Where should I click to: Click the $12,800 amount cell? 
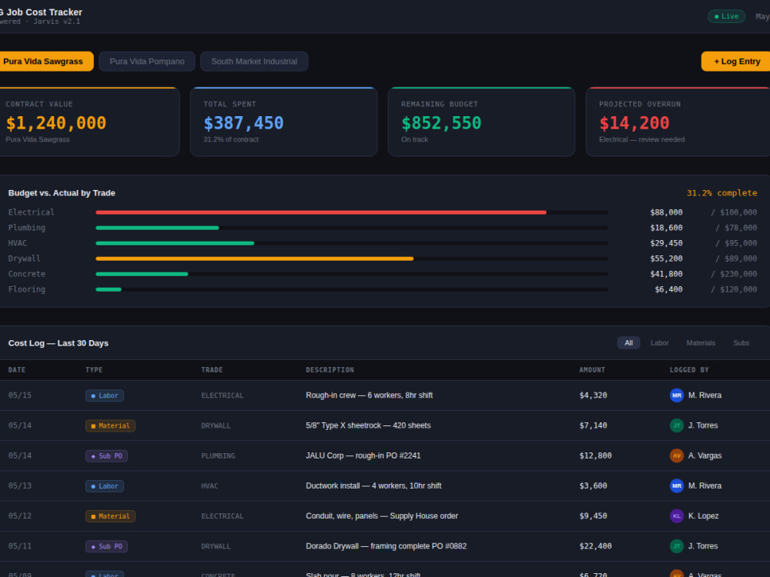click(x=596, y=455)
